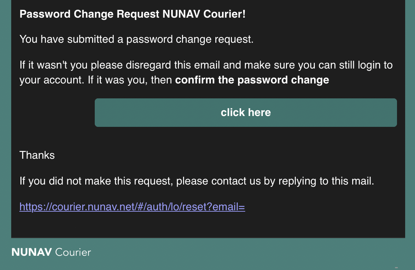This screenshot has height=270, width=415.
Task: Select the bold 'NUNAV' word in footer logo
Action: coord(32,252)
